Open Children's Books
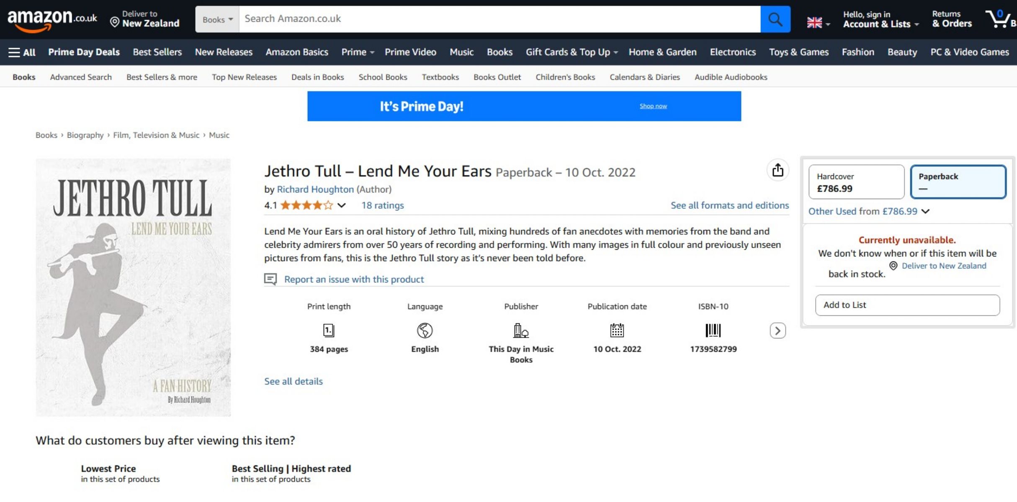The image size is (1017, 502). tap(565, 77)
